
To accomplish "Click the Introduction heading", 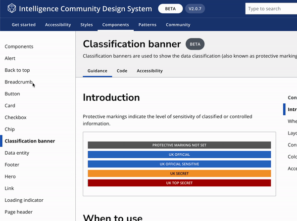I will coord(111,97).
